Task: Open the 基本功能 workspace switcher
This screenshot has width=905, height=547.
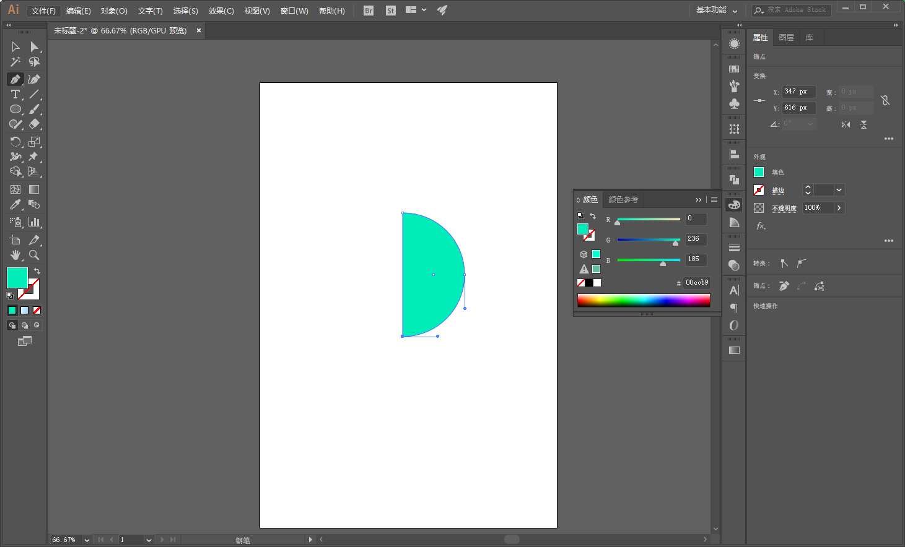Action: tap(717, 10)
